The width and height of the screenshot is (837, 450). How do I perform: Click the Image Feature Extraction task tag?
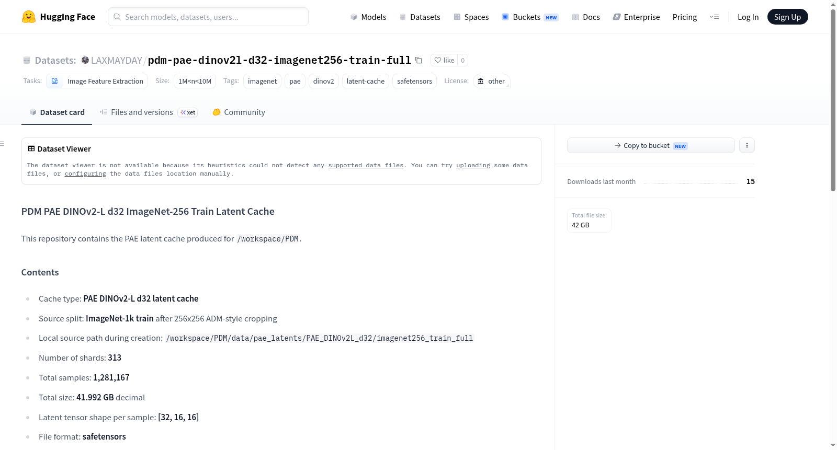click(97, 81)
